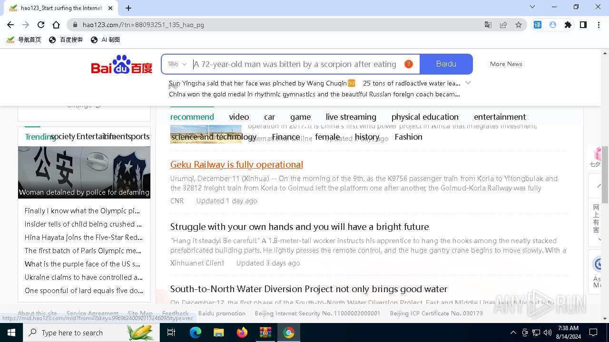Open the blue translate extension icon
Image resolution: width=609 pixels, height=342 pixels.
538,25
